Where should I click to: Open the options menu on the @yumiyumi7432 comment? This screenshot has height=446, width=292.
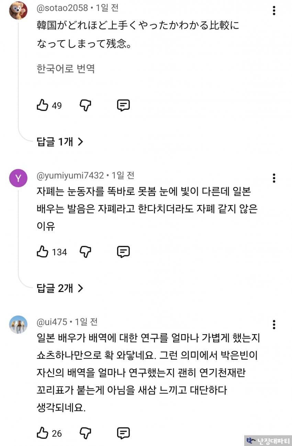274,178
